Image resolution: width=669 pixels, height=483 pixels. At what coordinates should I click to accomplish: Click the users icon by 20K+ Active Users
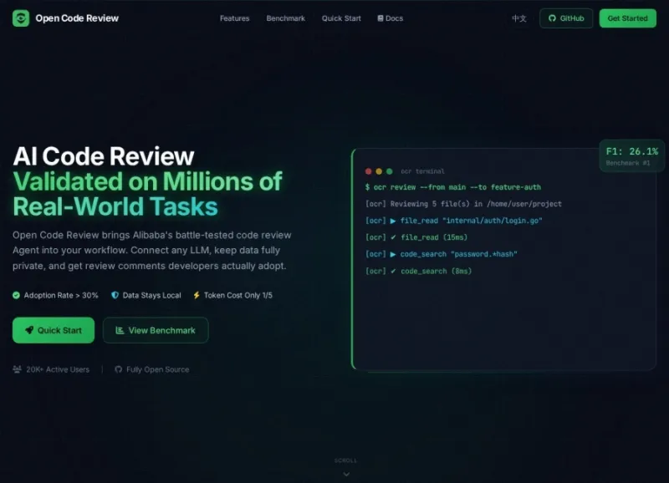17,369
